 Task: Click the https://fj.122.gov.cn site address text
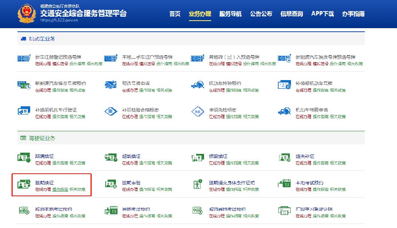pyautogui.click(x=59, y=20)
